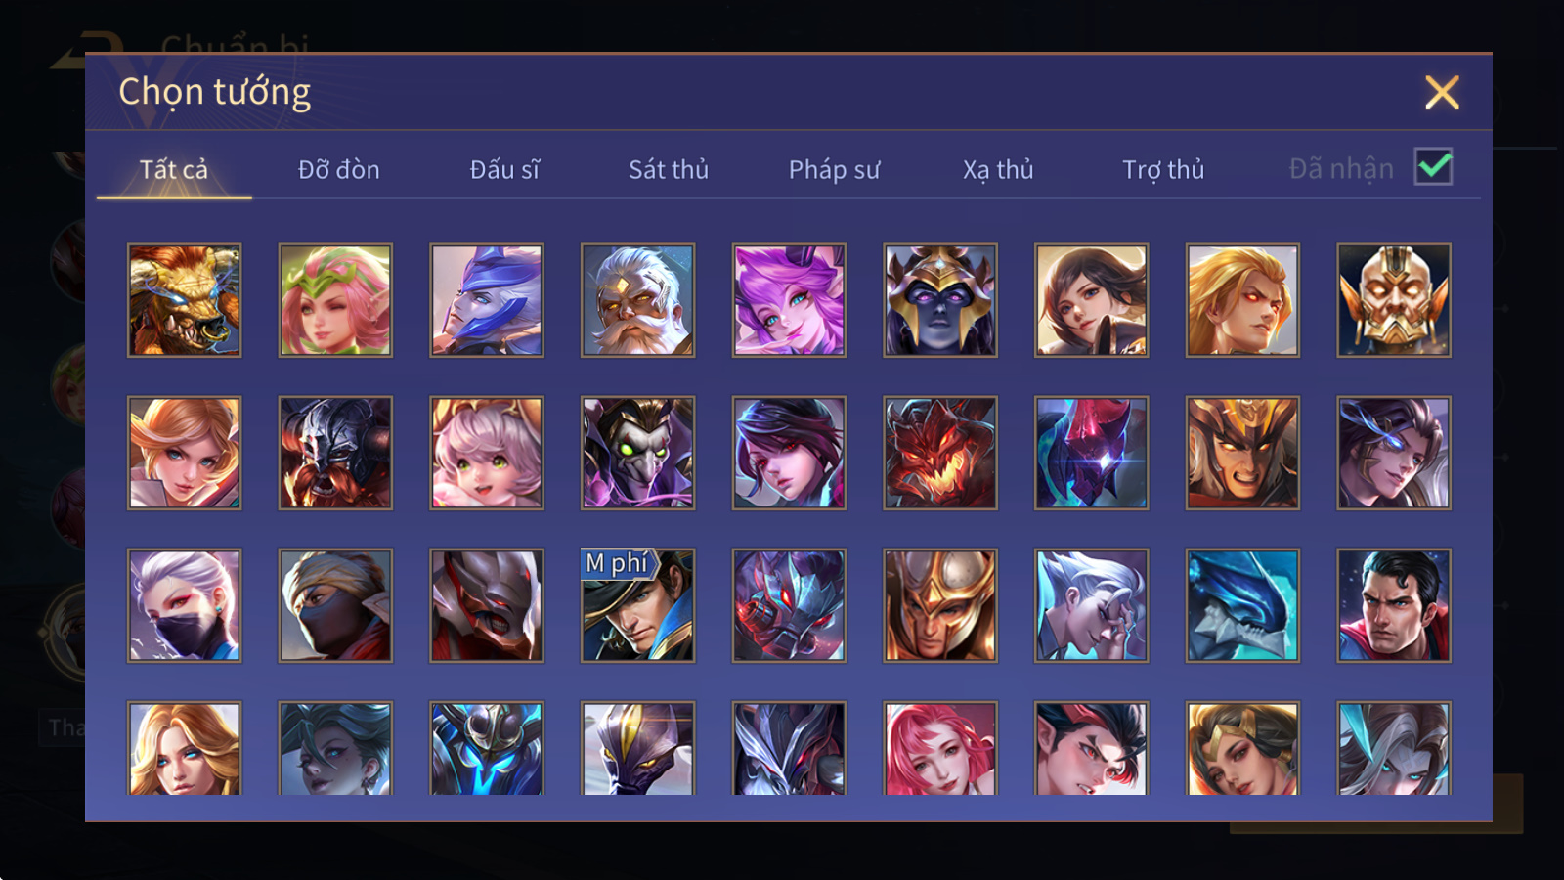Choose the pink-haired hero with green crown
The height and width of the screenshot is (880, 1564).
(x=335, y=300)
